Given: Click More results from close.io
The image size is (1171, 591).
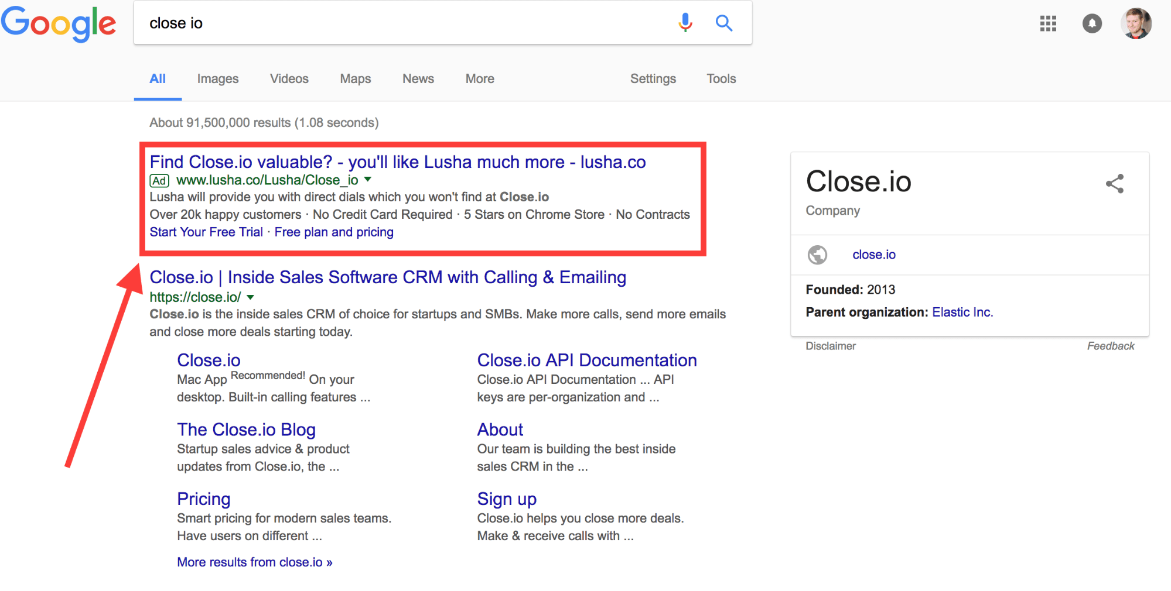Looking at the screenshot, I should coord(255,562).
